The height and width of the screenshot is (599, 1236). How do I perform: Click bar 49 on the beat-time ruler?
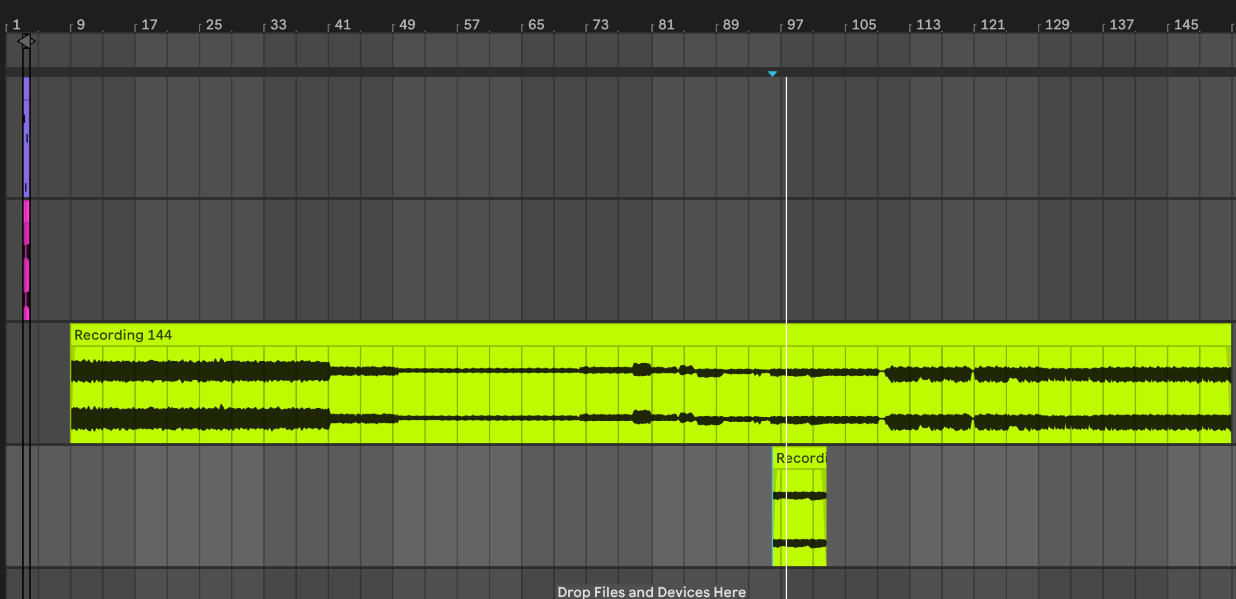(407, 24)
